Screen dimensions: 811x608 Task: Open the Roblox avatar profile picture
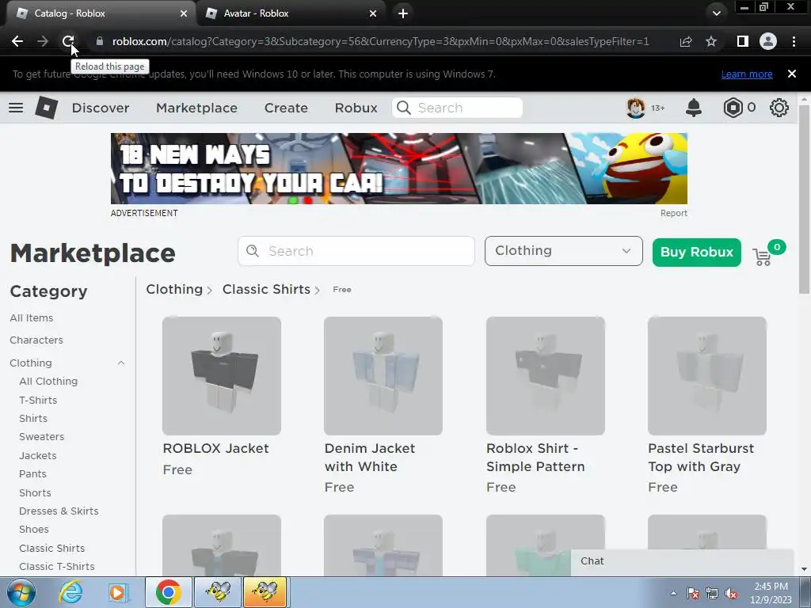(x=636, y=108)
